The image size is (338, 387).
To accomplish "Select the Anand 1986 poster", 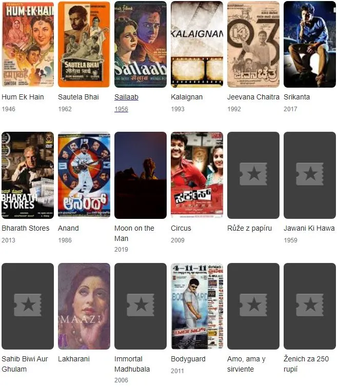I will (84, 175).
